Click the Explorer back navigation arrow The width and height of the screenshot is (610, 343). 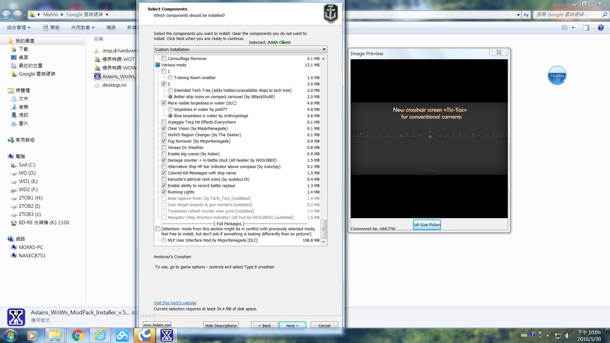tap(6, 15)
